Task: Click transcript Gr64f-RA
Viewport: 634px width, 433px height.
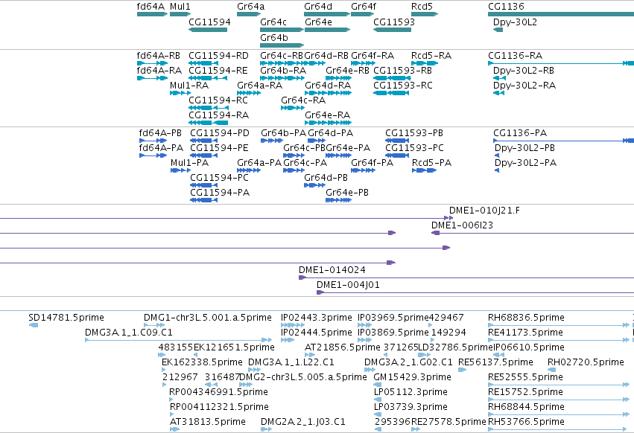Action: [363, 63]
